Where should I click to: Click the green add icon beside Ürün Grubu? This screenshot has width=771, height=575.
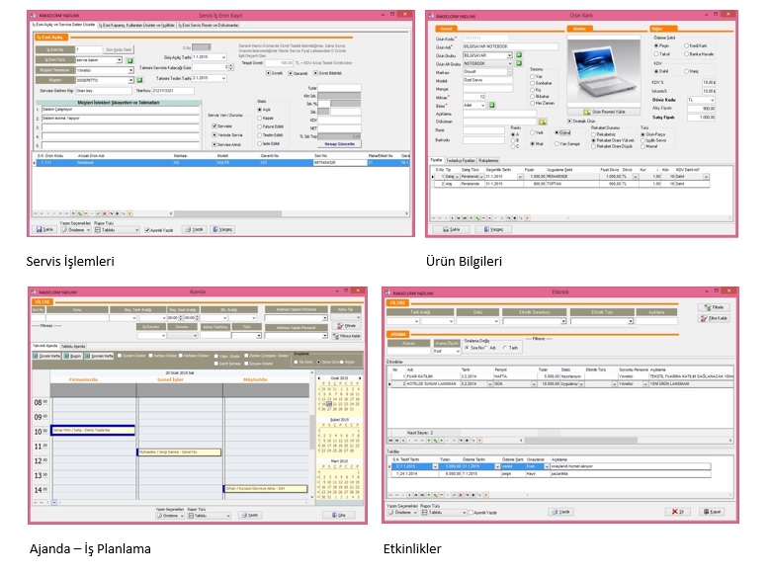[519, 55]
